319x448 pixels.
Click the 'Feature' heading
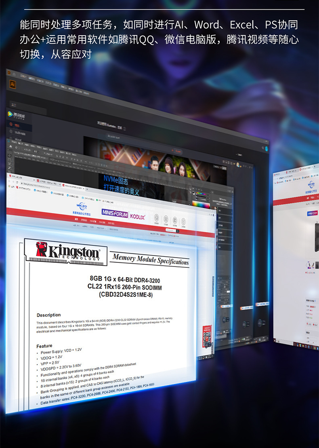pos(44,346)
